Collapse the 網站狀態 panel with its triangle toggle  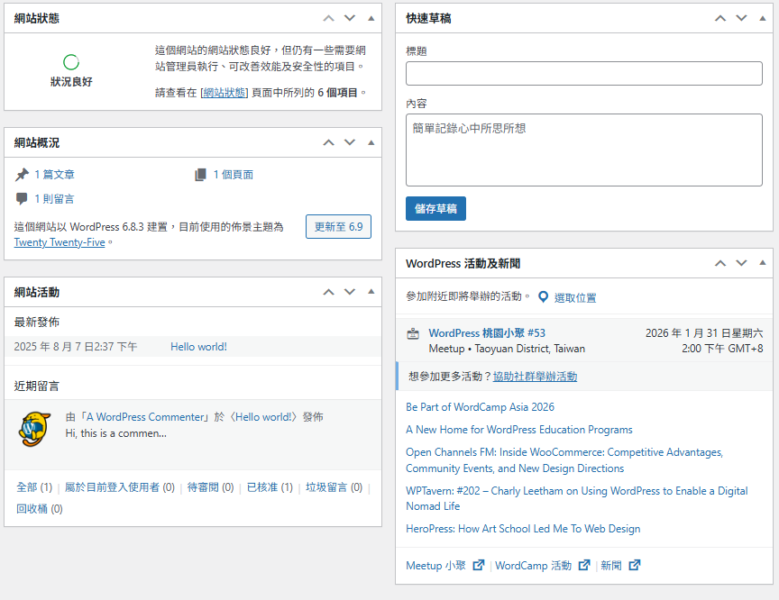(x=371, y=18)
